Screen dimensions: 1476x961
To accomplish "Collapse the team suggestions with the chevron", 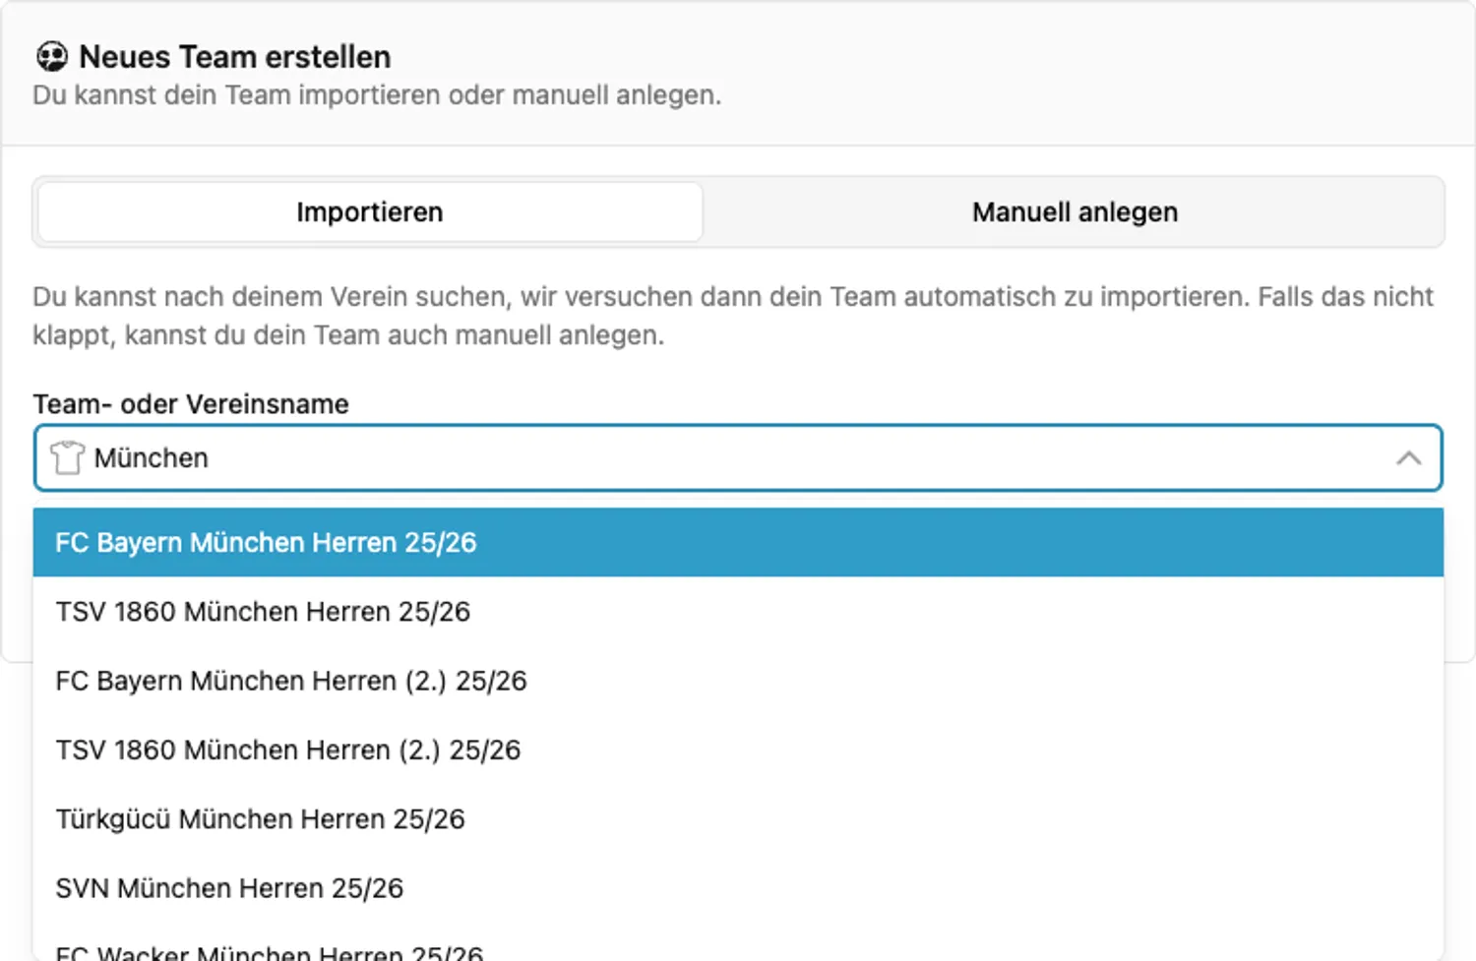I will coord(1408,458).
